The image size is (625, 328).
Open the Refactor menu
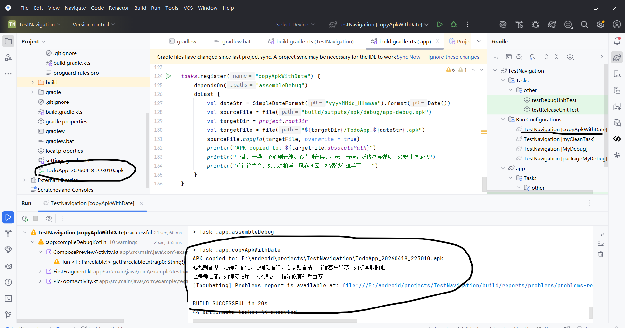pos(119,8)
